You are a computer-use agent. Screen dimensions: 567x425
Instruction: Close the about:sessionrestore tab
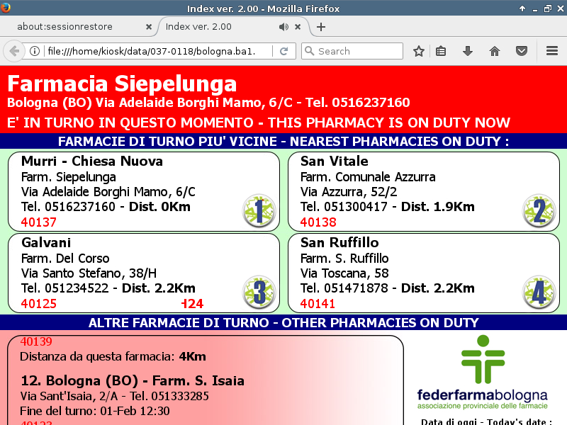(x=149, y=27)
